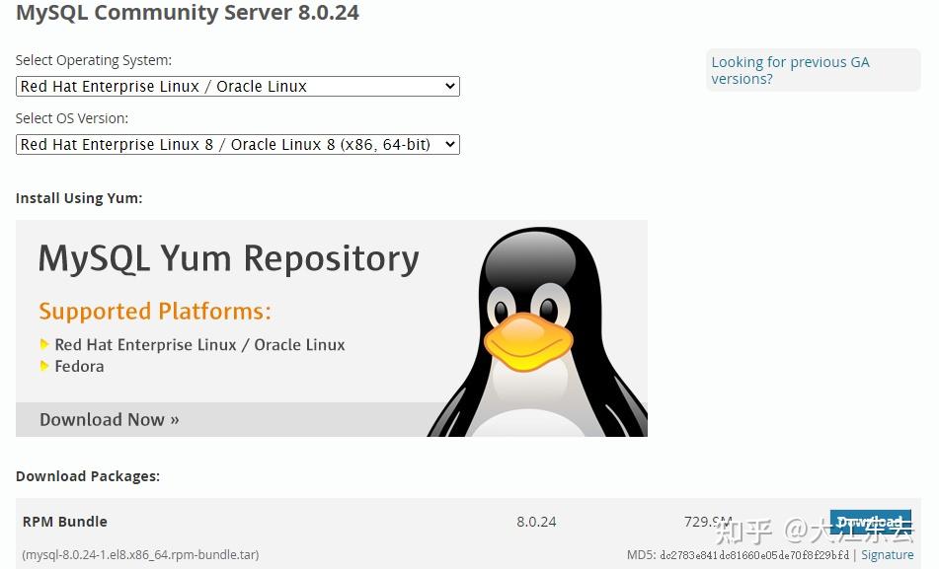Image resolution: width=939 pixels, height=569 pixels.
Task: Click the yellow arrow bullet beside Fedora
Action: tap(44, 367)
